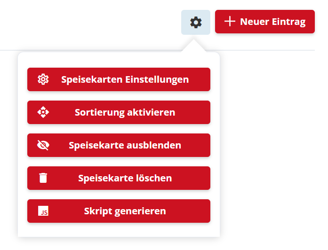The image size is (328, 250).
Task: Click the "Neuer Eintrag" text label
Action: point(273,22)
